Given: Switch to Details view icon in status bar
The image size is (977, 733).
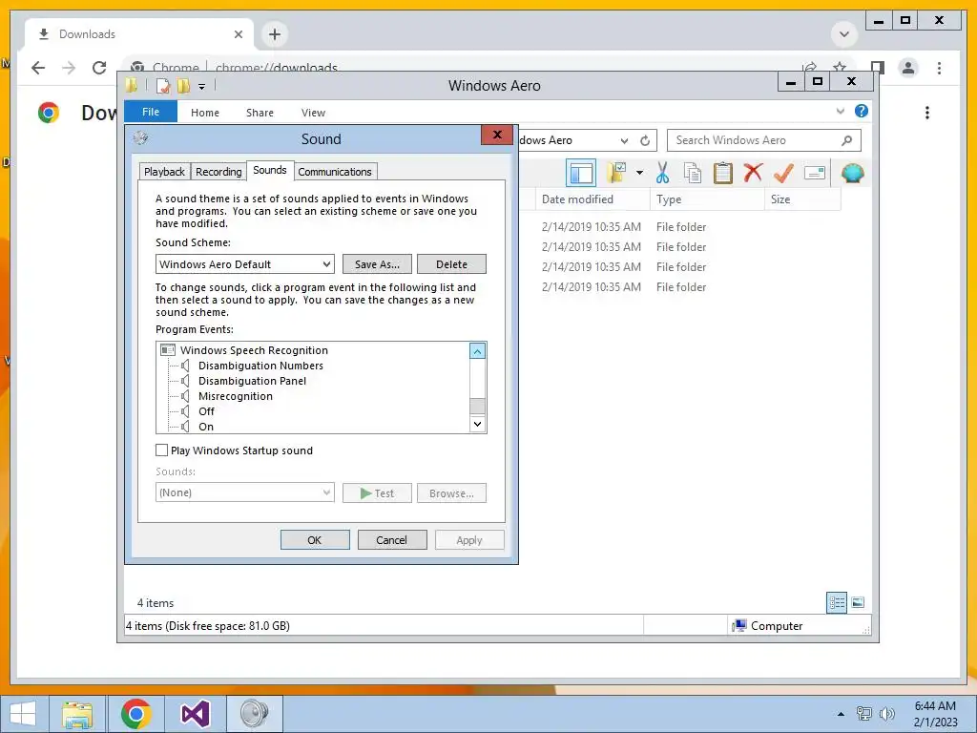Looking at the screenshot, I should 837,602.
